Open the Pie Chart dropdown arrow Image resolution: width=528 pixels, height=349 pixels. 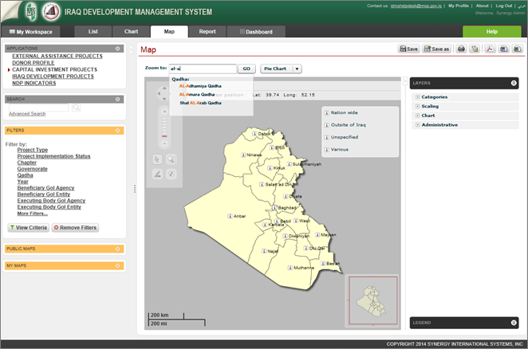click(x=297, y=69)
